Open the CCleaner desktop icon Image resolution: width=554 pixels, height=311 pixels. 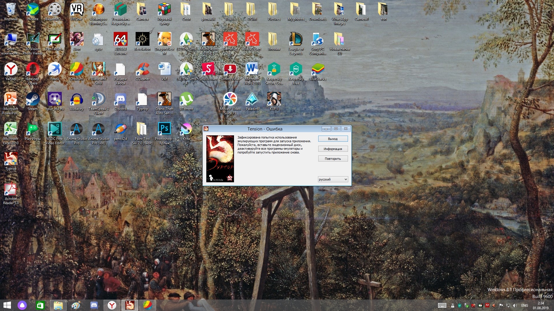coord(142,72)
